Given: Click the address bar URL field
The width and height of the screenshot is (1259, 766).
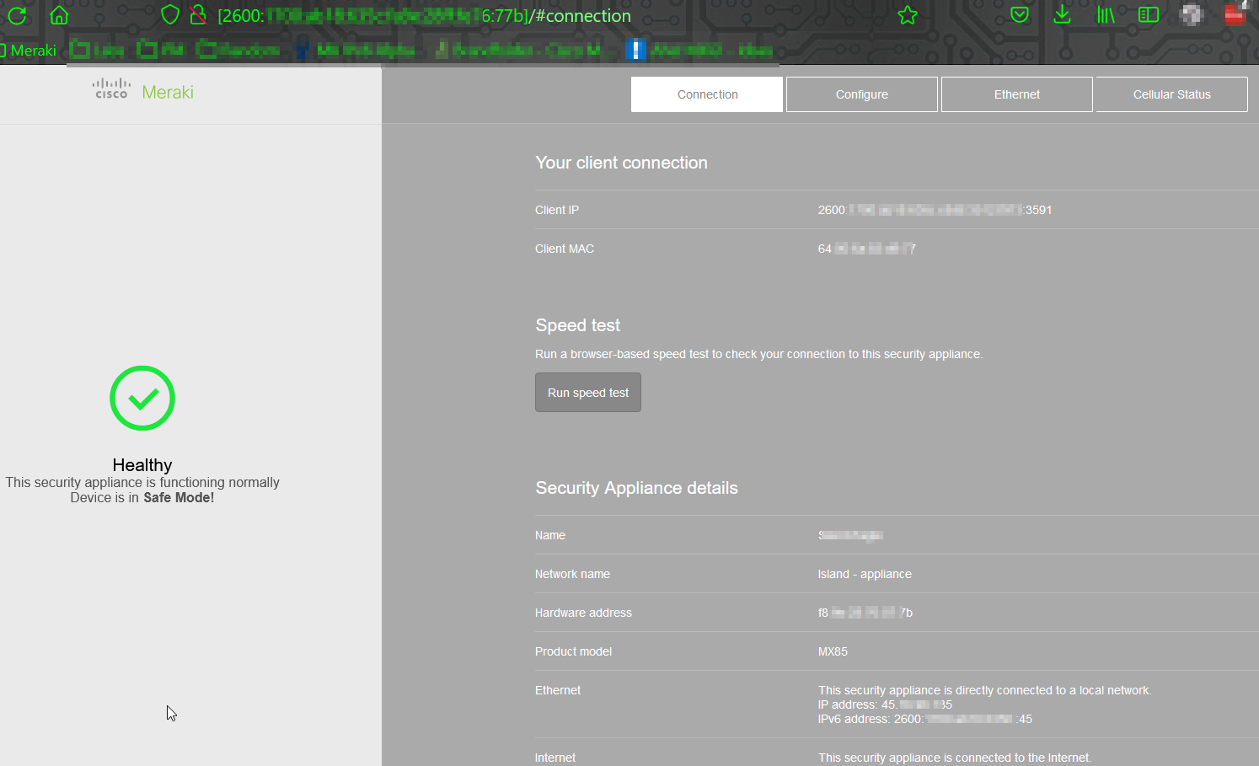Looking at the screenshot, I should coord(424,15).
